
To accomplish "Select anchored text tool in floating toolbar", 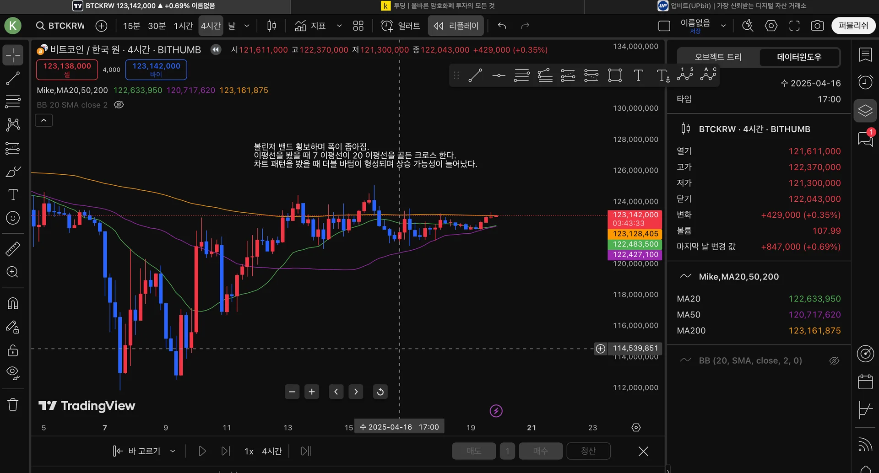I will point(663,75).
